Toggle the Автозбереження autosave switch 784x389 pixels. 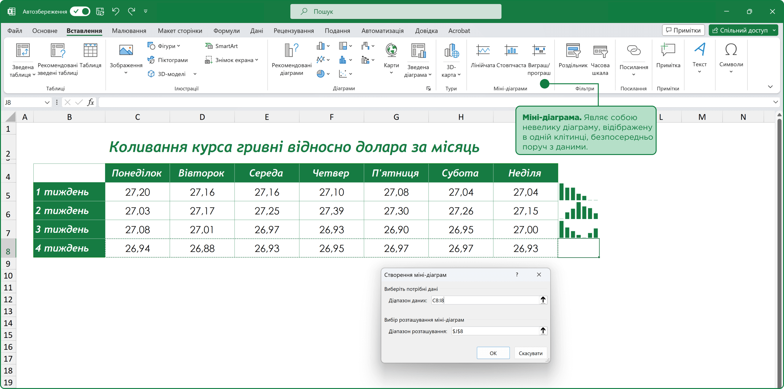click(80, 12)
